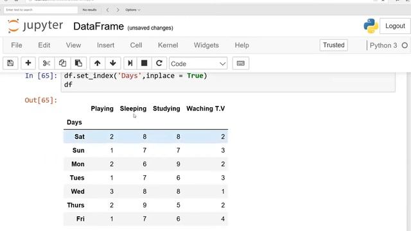Screen dimensions: 411x231
Task: Select the Thurs row label
Action: point(76,205)
